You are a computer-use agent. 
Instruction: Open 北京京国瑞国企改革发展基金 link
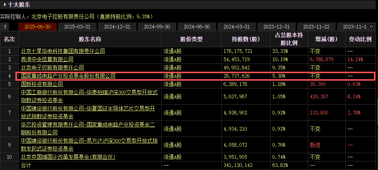[x=68, y=157]
